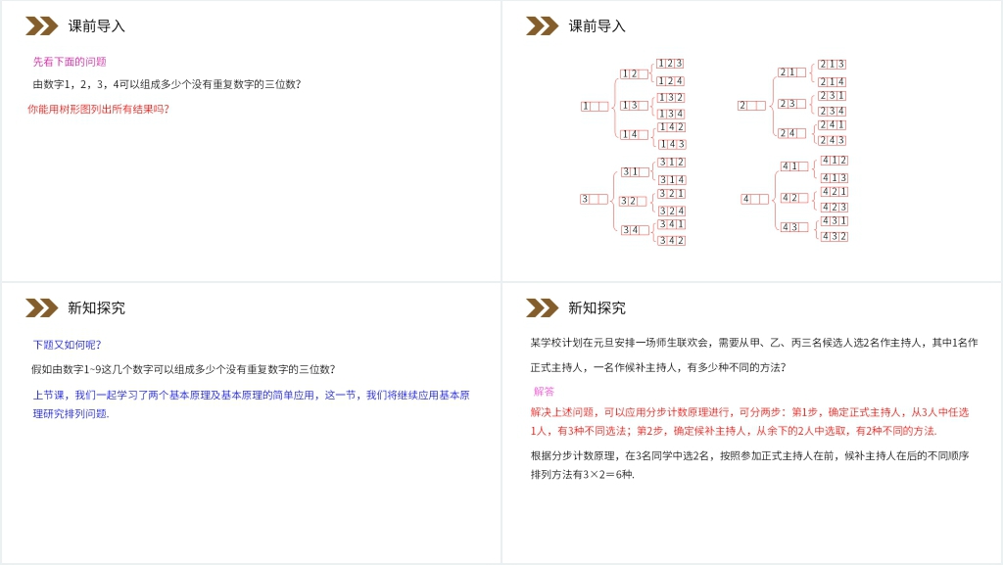Click the red text 你能用树形图列出所有结果吗?
Screen dimensions: 1003x565
click(x=98, y=110)
